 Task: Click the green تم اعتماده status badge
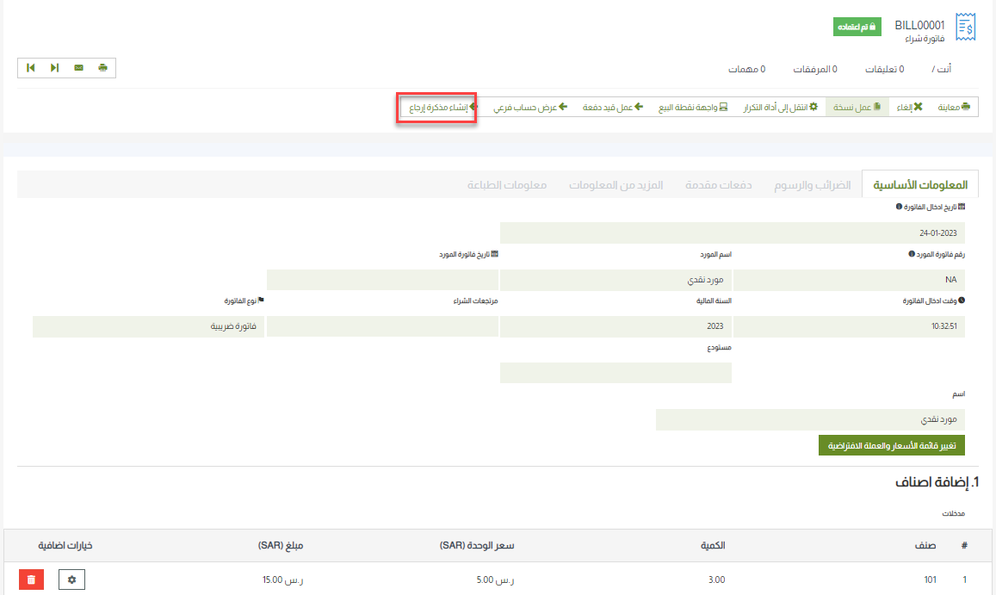857,27
